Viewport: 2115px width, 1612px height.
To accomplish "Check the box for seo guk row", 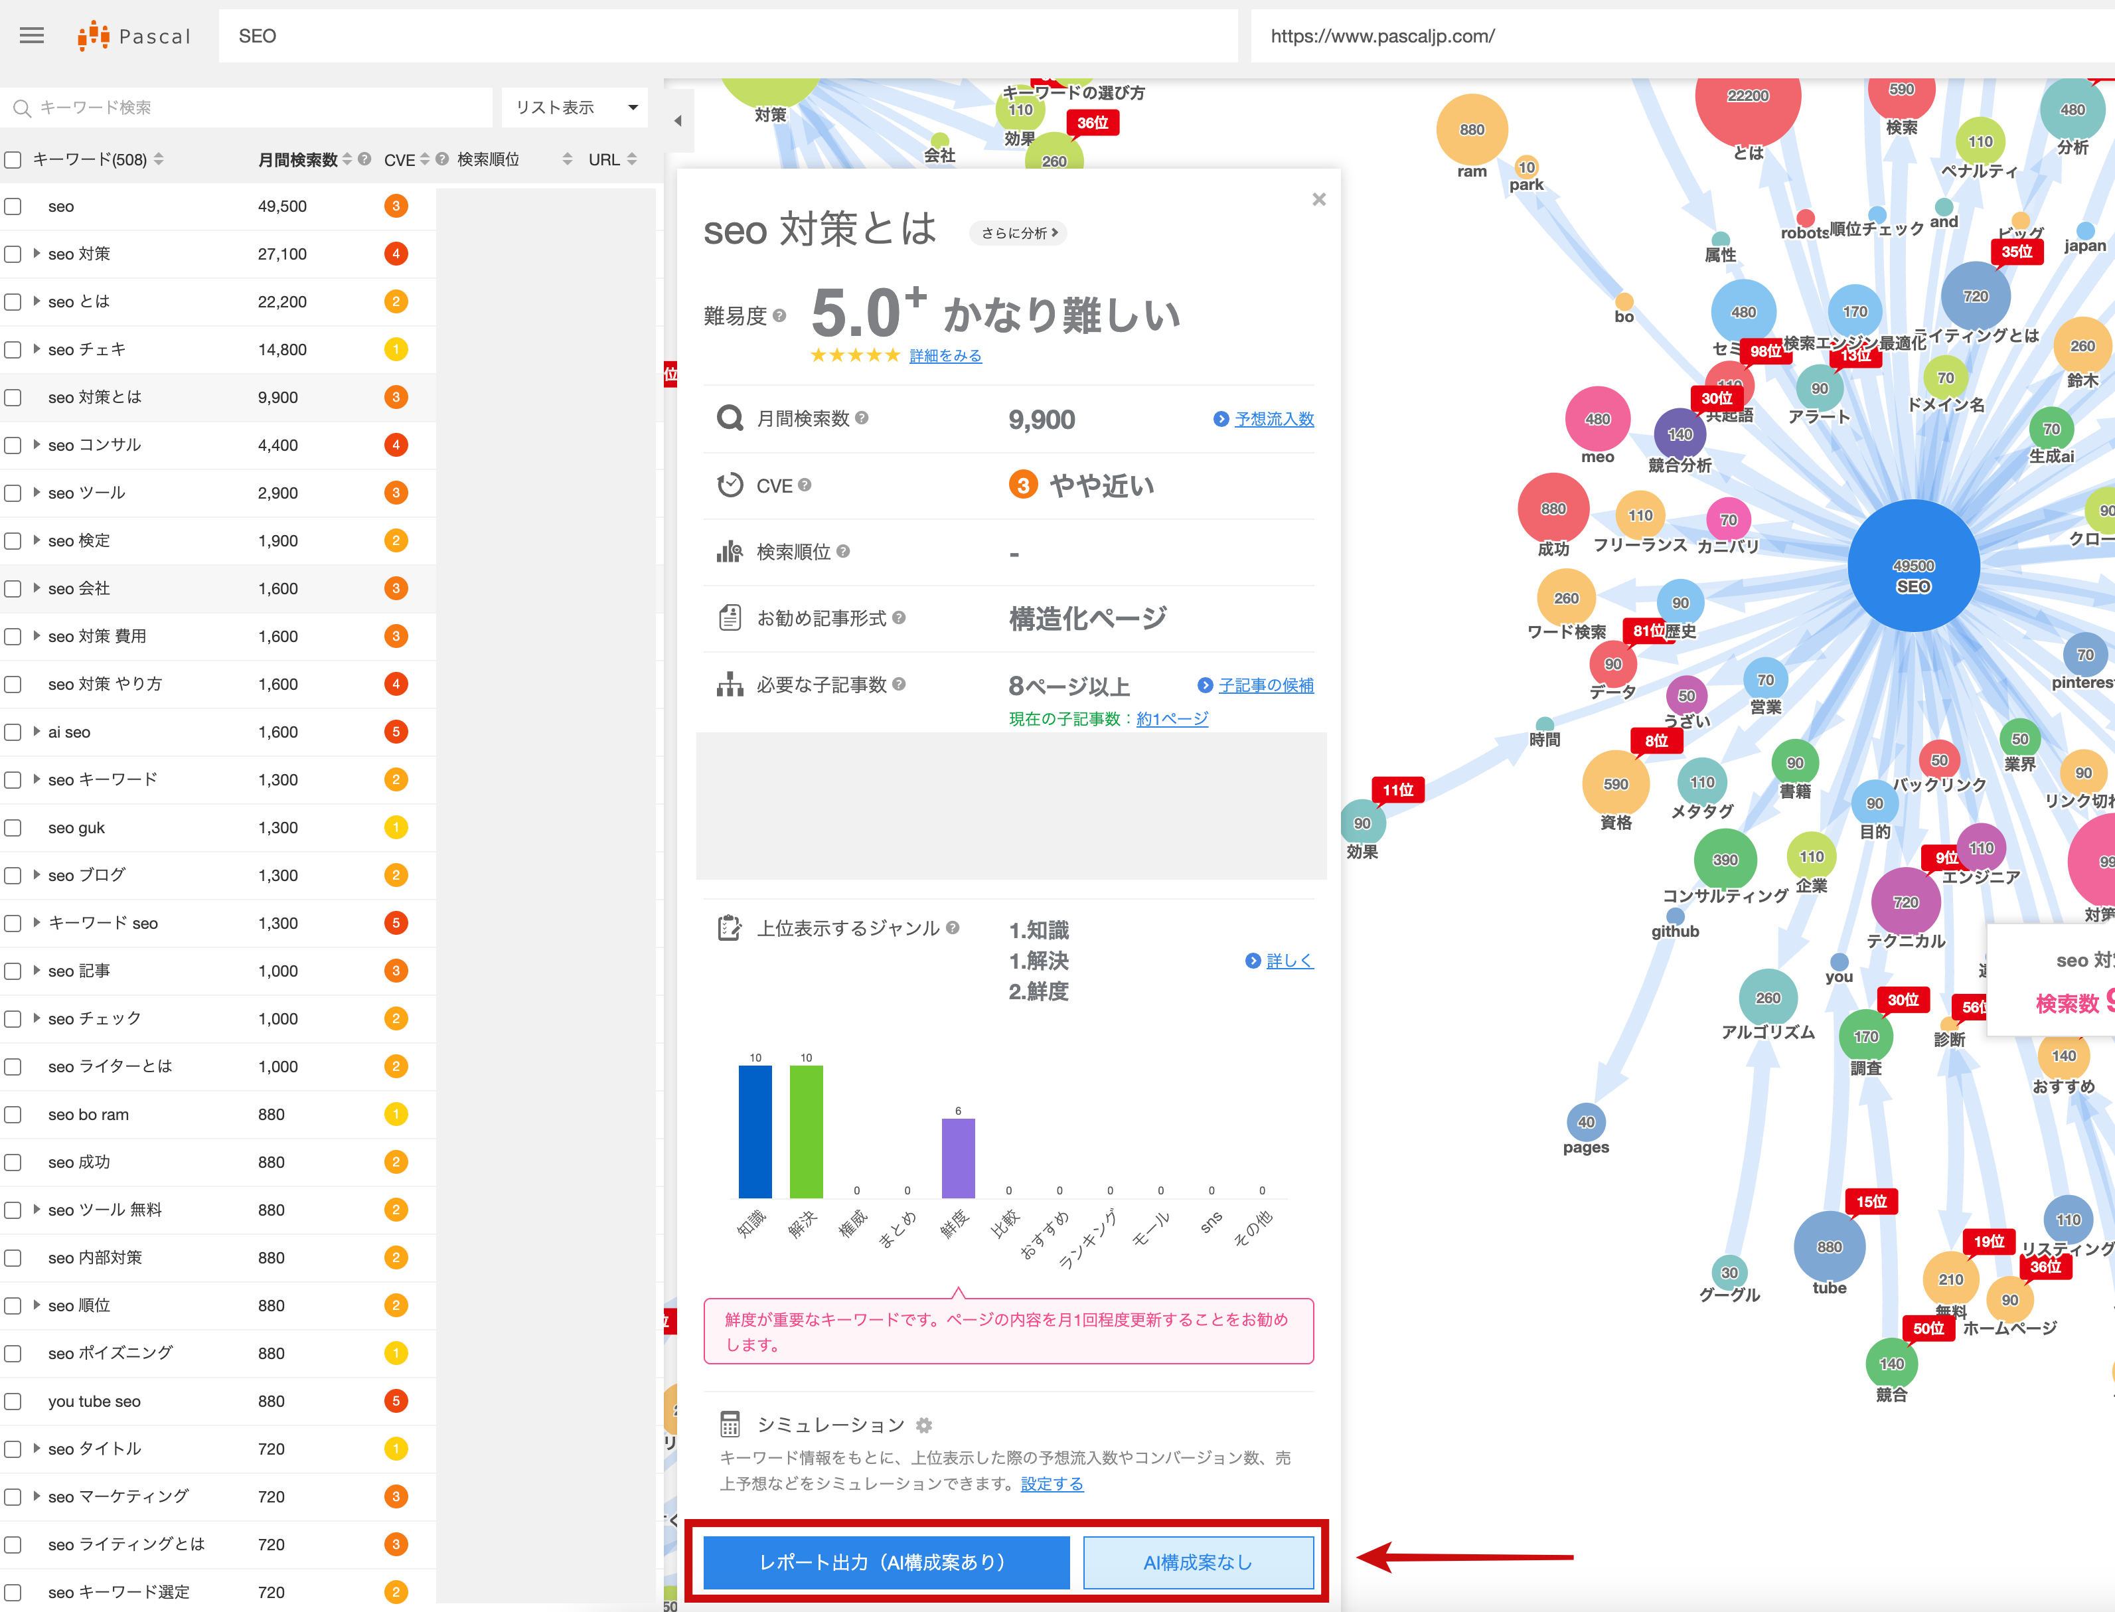I will 13,828.
